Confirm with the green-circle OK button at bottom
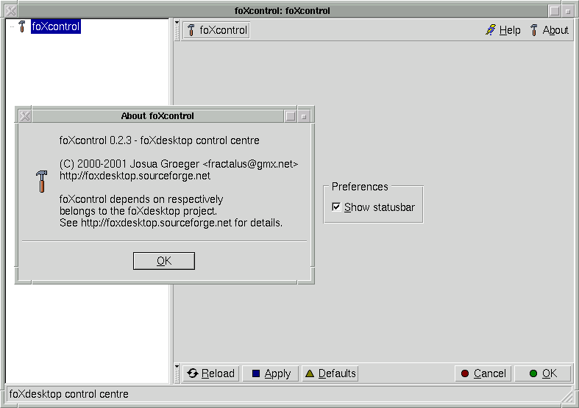This screenshot has height=408, width=579. [542, 373]
